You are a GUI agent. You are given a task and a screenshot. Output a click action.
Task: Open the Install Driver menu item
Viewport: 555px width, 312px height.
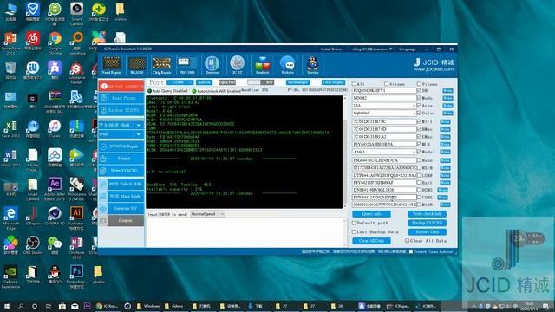[331, 49]
